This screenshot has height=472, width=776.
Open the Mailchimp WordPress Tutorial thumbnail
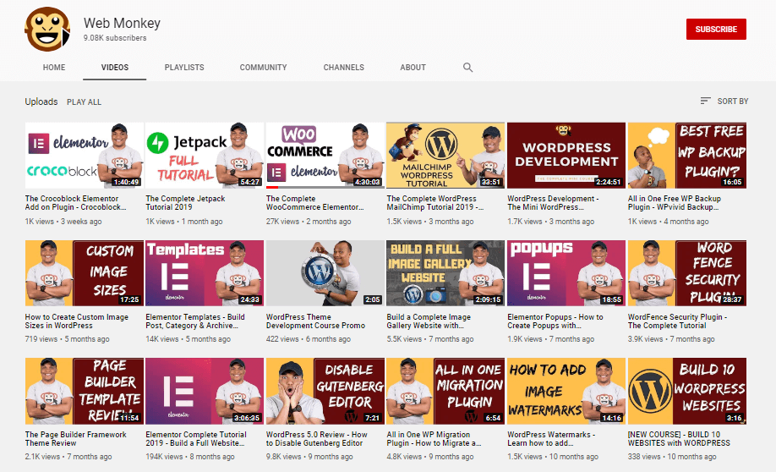coord(445,156)
